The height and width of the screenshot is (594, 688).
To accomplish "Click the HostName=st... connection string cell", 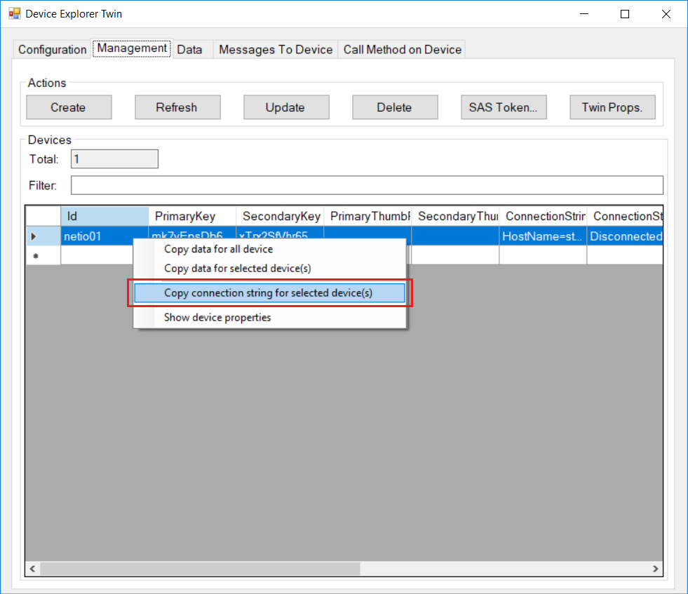I will tap(543, 236).
